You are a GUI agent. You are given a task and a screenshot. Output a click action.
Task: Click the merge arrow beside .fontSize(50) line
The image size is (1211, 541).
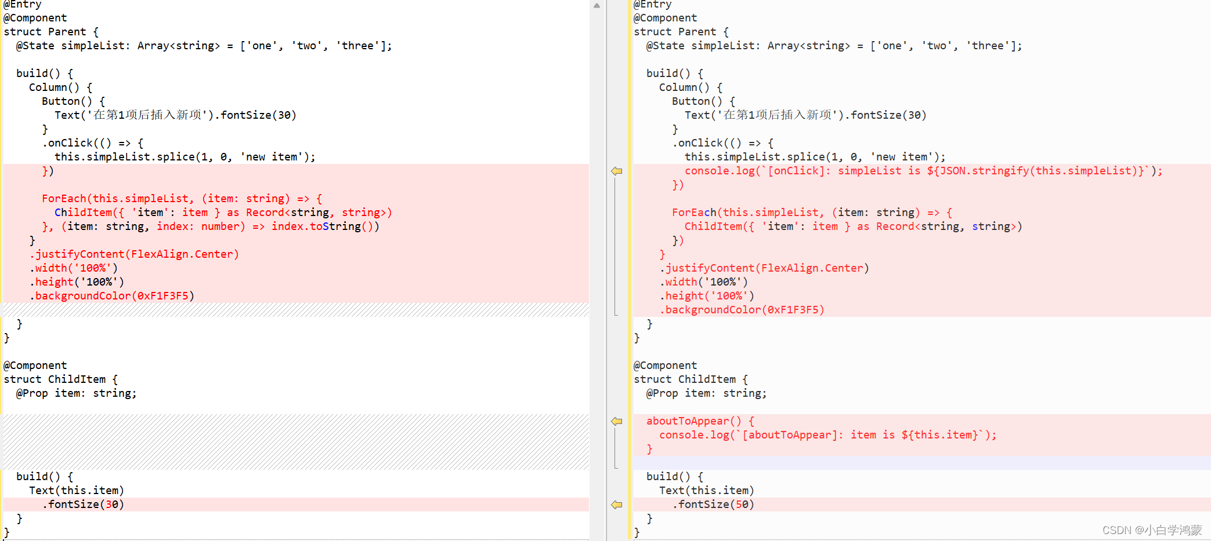tap(617, 505)
